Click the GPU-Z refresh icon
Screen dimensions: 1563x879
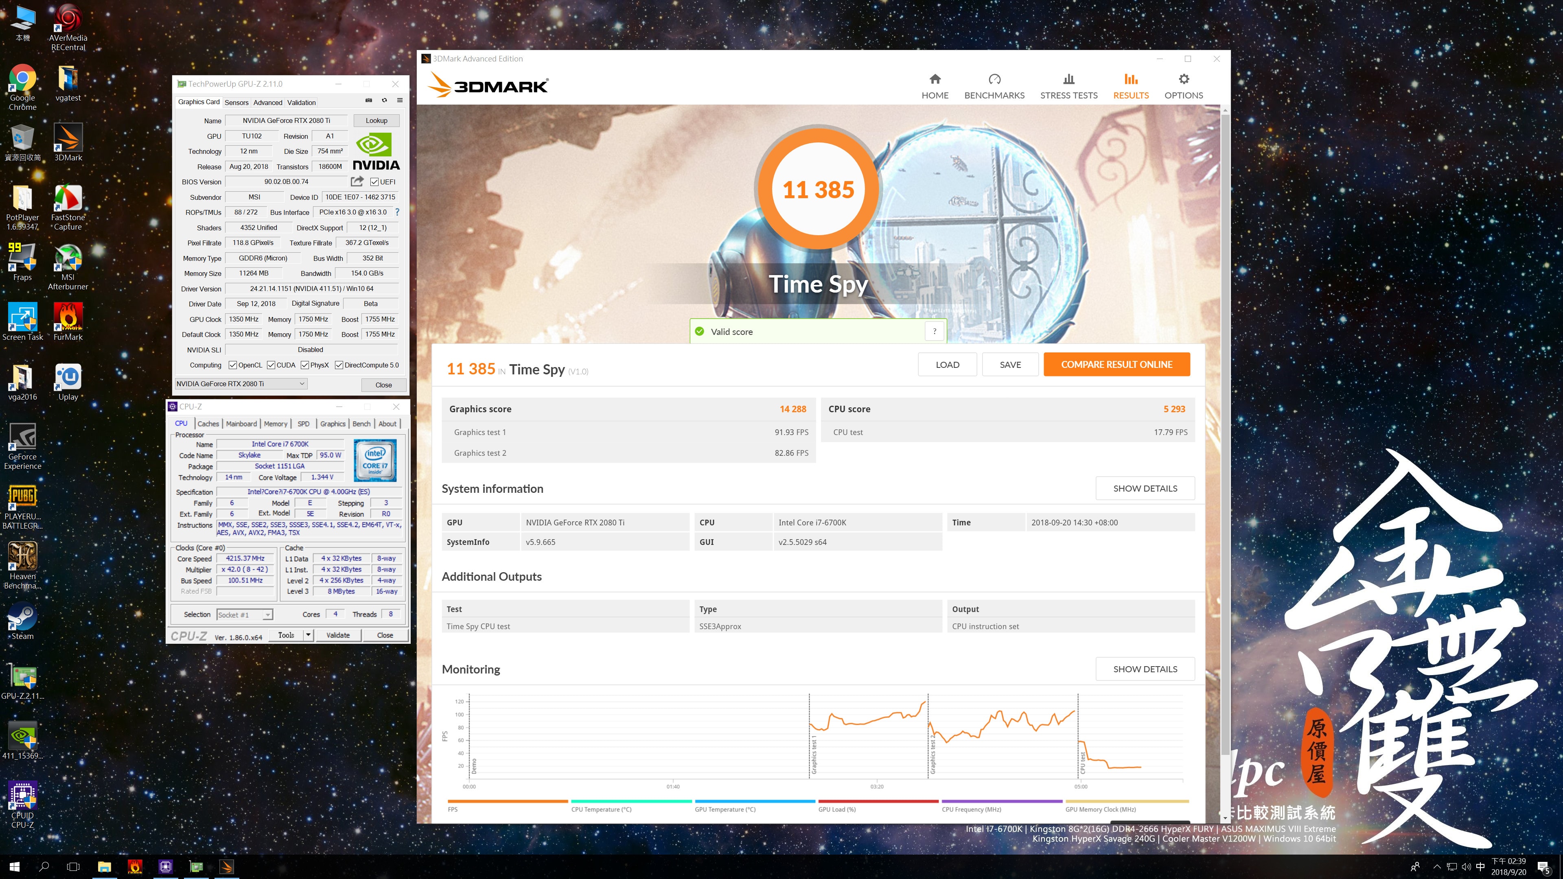[384, 100]
